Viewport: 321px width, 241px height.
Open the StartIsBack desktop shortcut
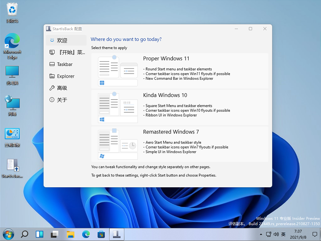[12, 165]
